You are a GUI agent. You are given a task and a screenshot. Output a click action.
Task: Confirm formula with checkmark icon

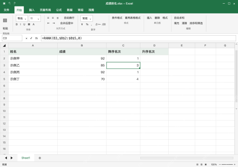coord(31,38)
